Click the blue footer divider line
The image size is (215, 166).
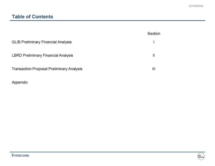point(107,152)
